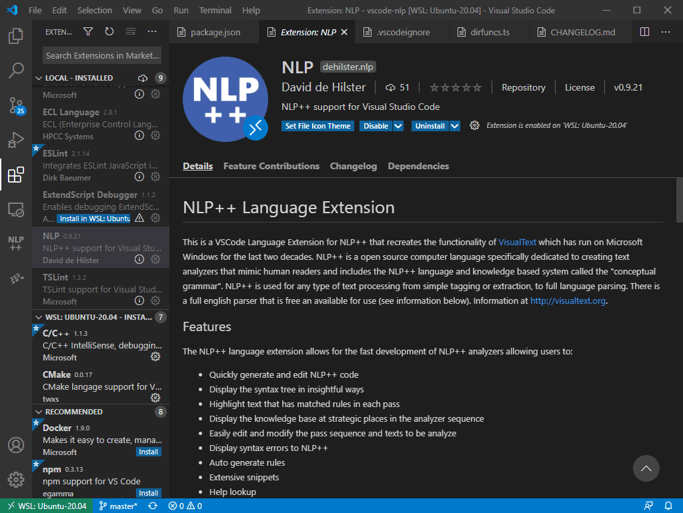Image resolution: width=683 pixels, height=513 pixels.
Task: Open manage gear for NLP extension row
Action: (x=155, y=259)
